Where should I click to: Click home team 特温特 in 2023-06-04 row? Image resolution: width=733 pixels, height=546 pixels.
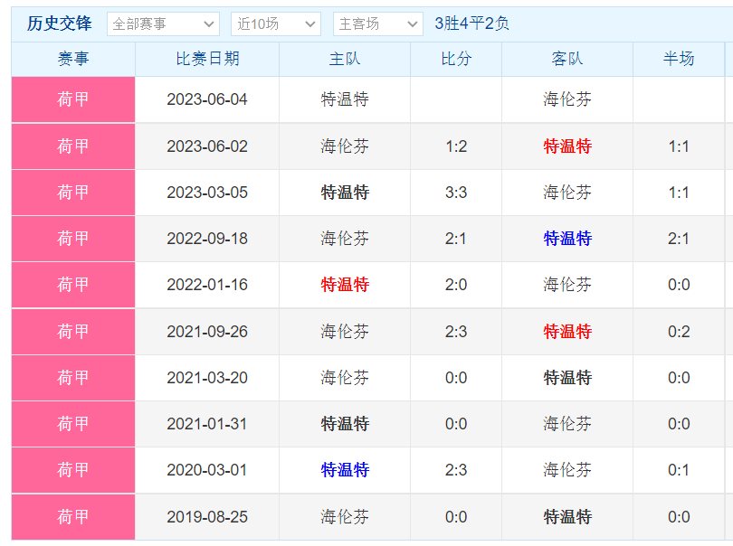[x=345, y=99]
